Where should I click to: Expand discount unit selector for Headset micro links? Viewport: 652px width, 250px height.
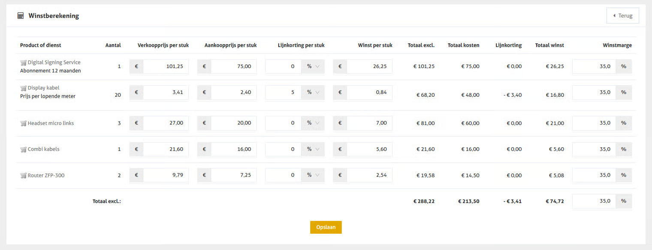click(x=313, y=123)
